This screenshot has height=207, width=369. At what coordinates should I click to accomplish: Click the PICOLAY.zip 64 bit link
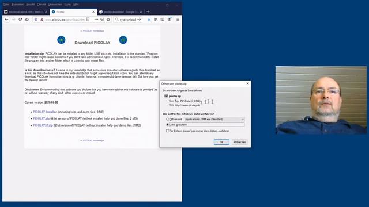41,118
